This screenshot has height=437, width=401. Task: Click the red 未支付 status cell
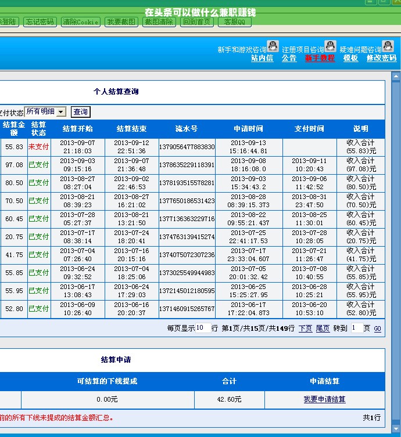coord(39,147)
